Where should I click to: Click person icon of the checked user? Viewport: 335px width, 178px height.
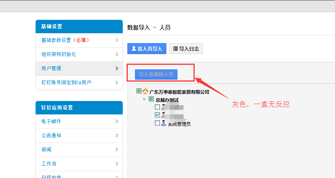163,115
